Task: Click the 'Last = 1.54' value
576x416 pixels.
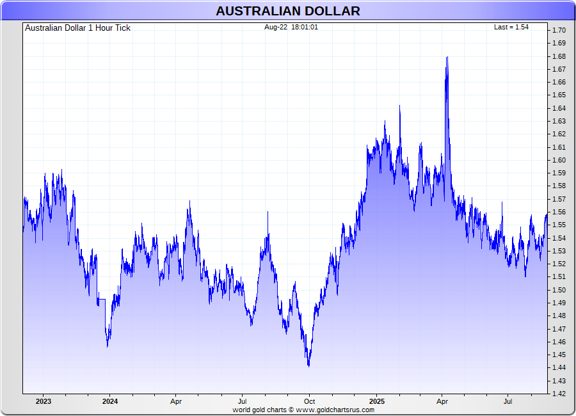Action: point(511,27)
